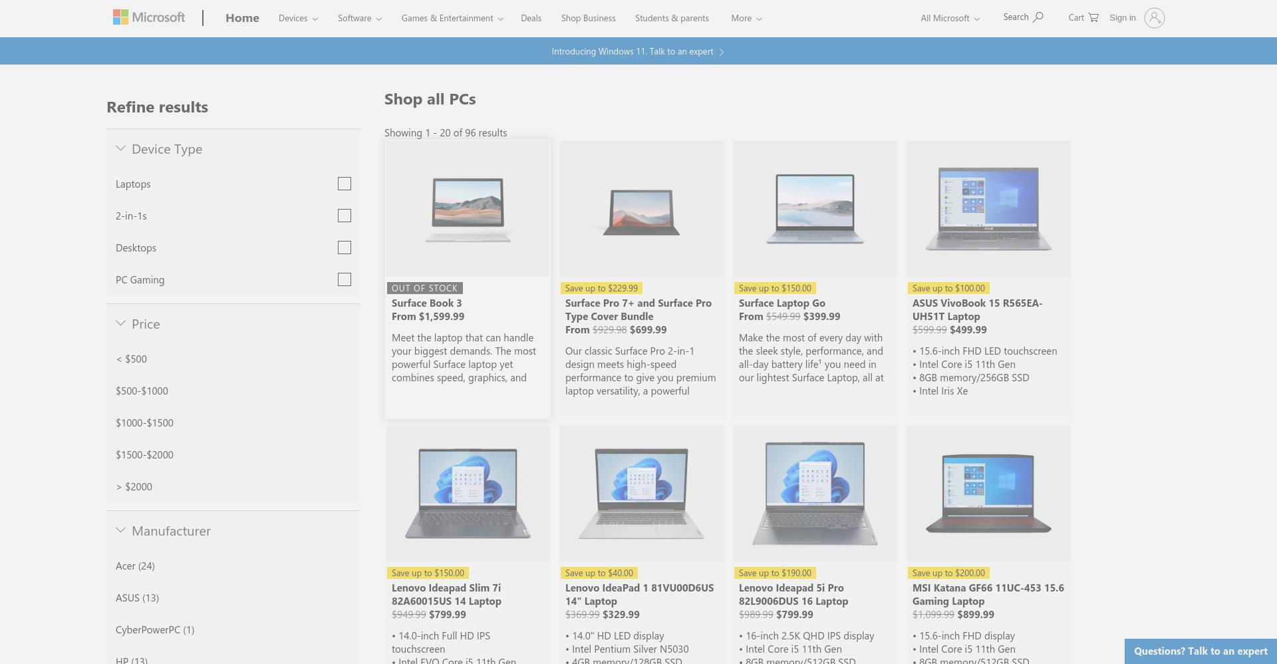
Task: Open the shopping cart icon
Action: (1093, 17)
